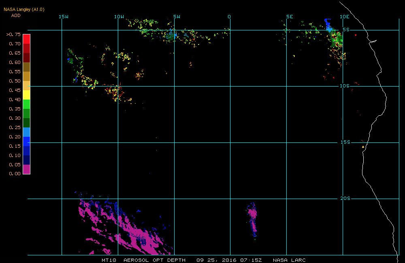The height and width of the screenshot is (263, 405).
Task: Click the 5W longitude label
Action: 177,17
